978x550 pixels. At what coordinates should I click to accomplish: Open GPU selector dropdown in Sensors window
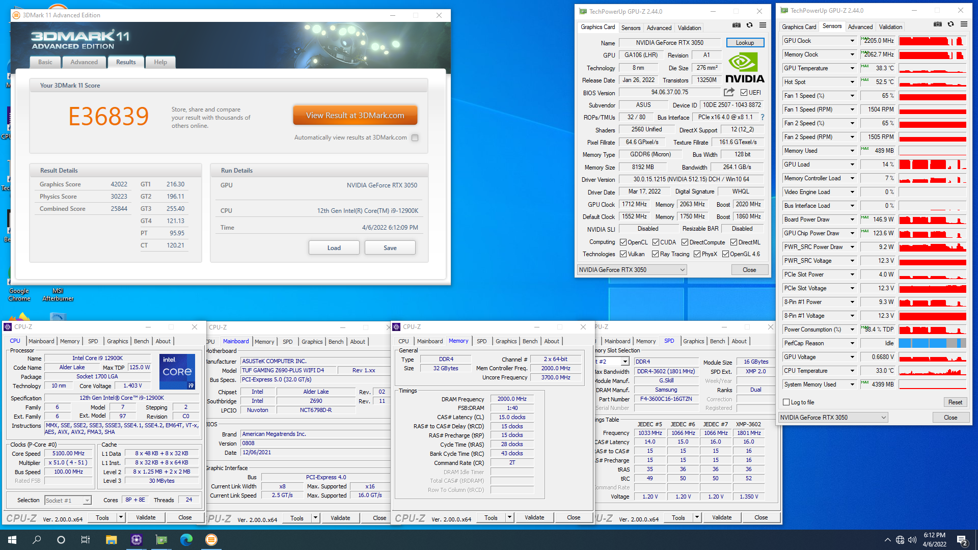[x=833, y=418]
